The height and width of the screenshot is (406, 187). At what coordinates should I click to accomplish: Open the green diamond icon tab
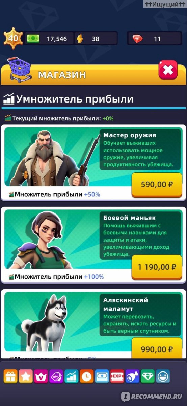148,376
